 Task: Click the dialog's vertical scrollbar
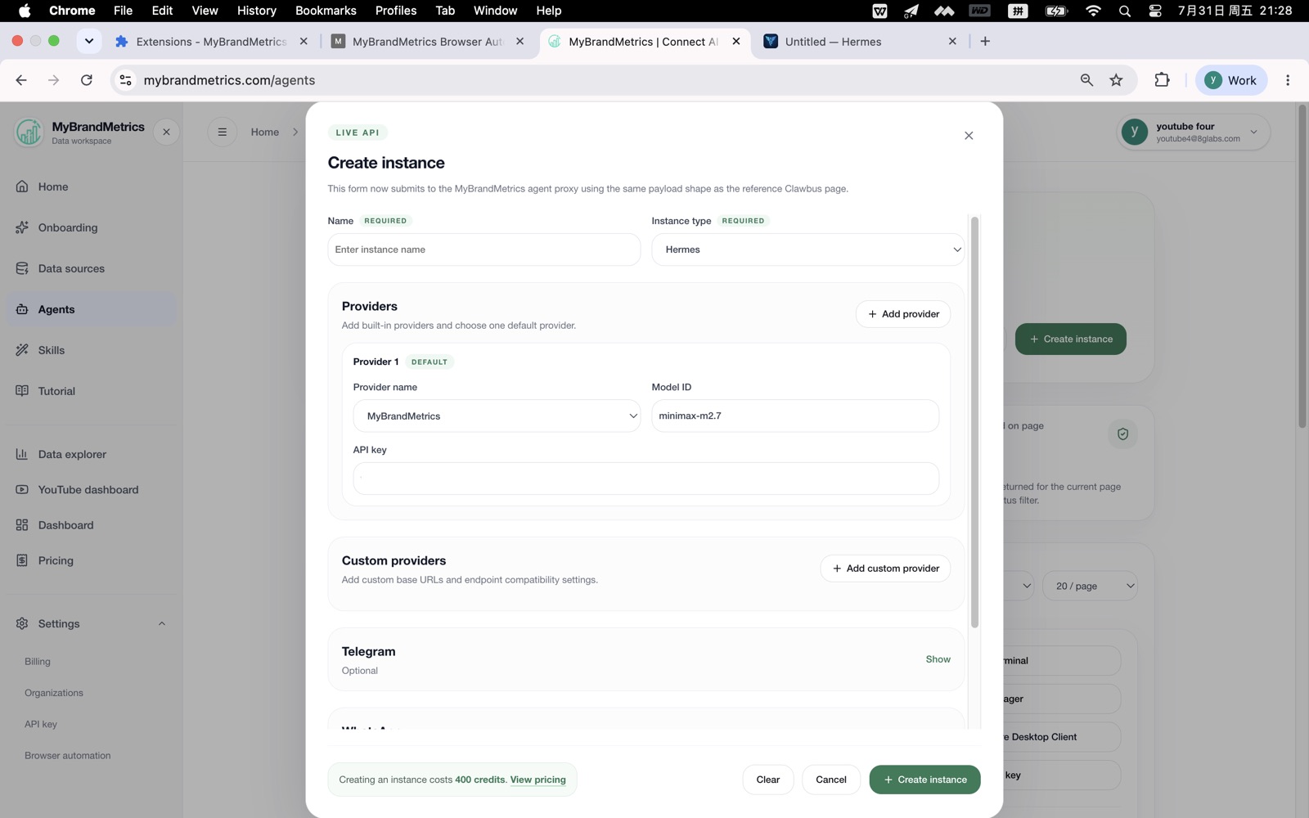coord(974,422)
